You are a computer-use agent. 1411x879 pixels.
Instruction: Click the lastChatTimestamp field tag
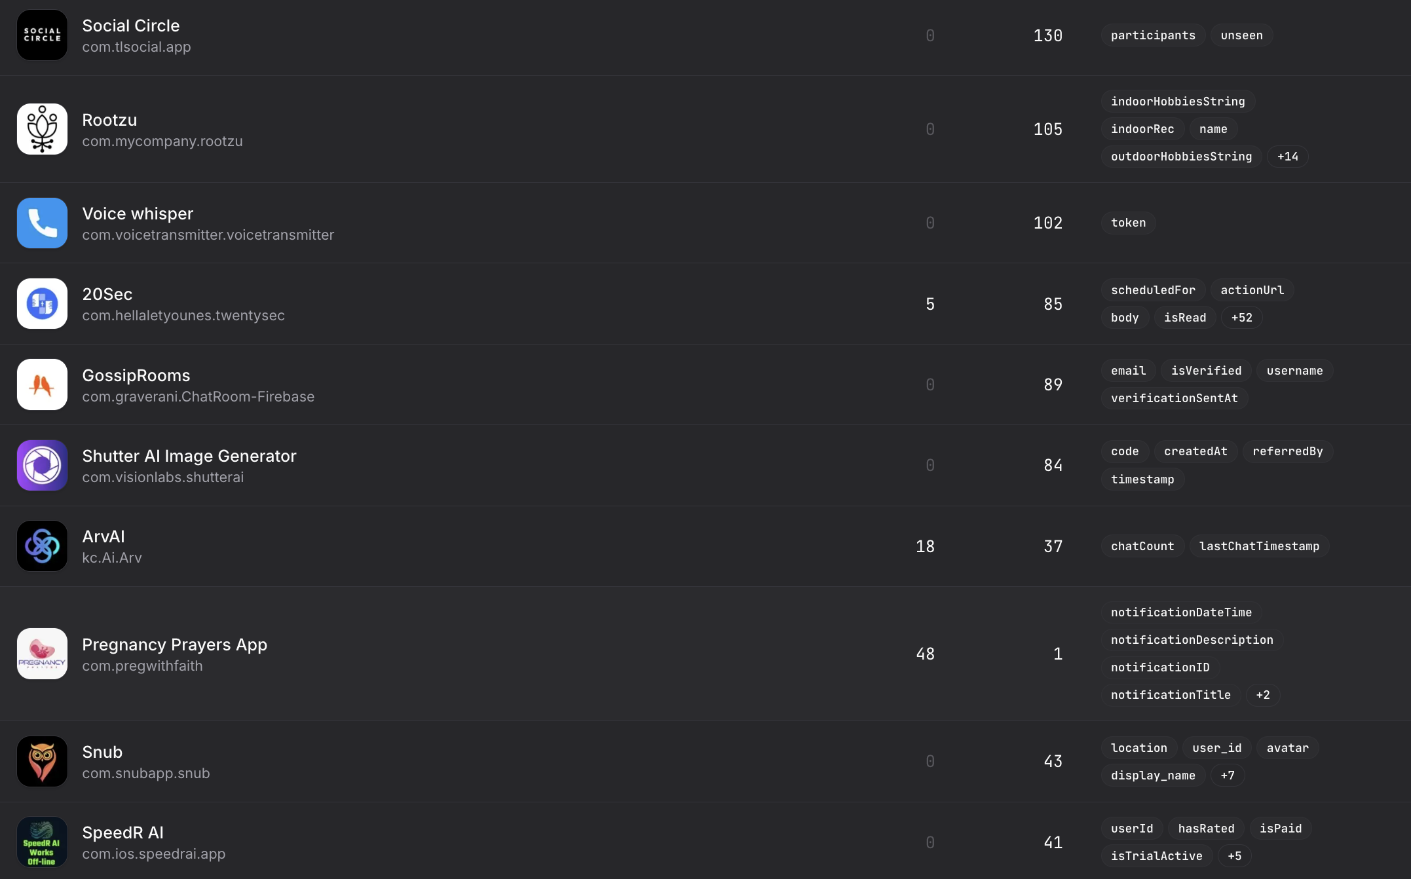1258,546
